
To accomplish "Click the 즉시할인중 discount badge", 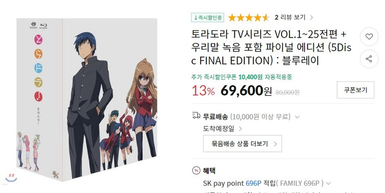I will point(208,18).
